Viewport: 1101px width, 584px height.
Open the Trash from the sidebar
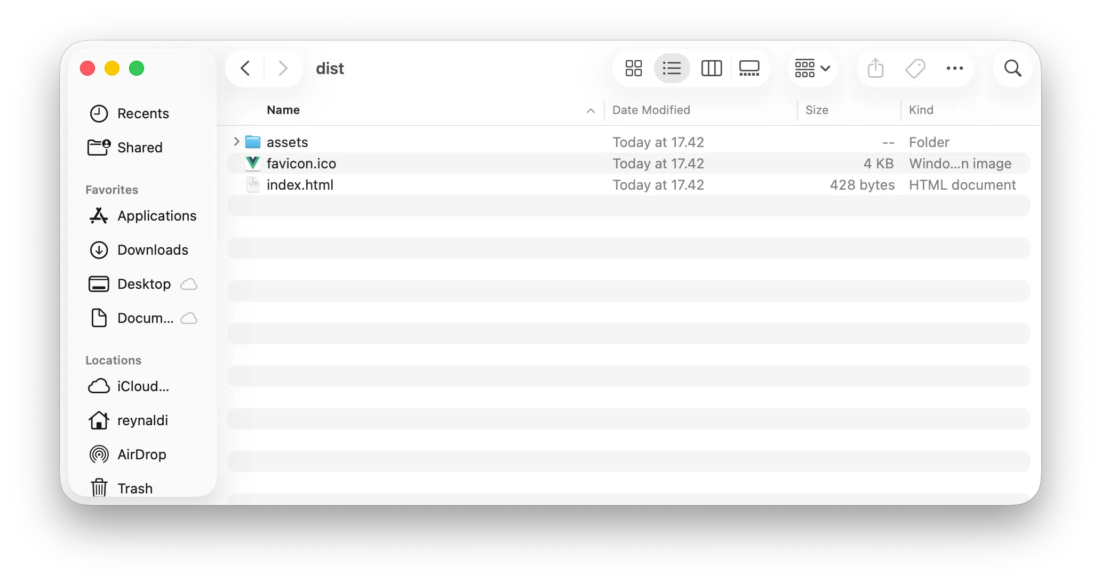(135, 488)
